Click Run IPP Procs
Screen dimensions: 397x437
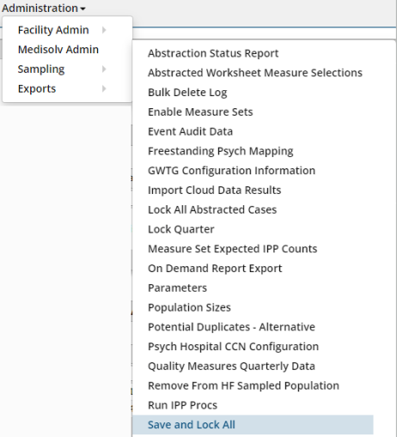(182, 405)
